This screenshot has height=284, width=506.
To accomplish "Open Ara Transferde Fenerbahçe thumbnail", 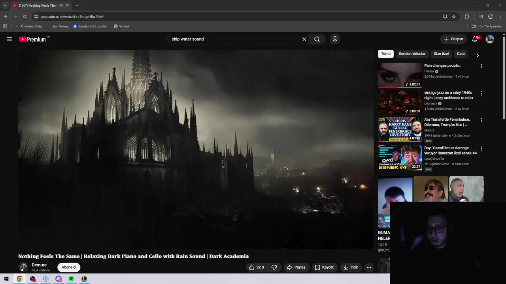I will pos(400,129).
